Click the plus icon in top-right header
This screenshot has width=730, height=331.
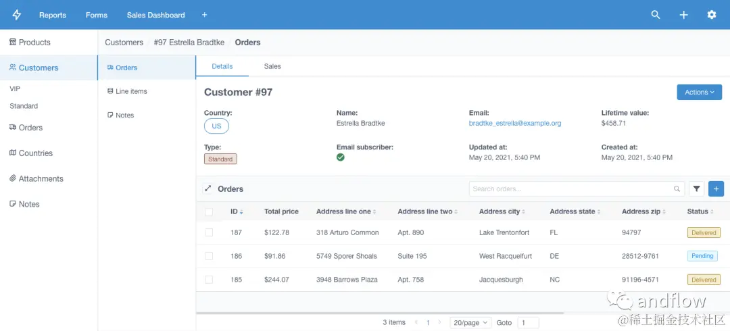coord(683,15)
